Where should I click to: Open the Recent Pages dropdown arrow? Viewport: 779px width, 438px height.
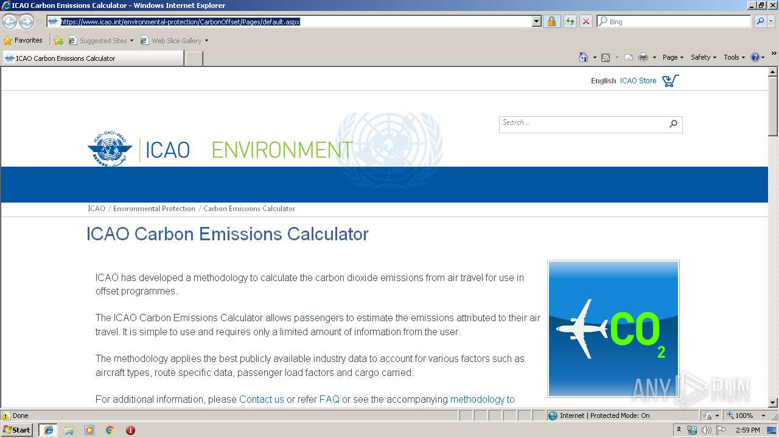coord(40,22)
